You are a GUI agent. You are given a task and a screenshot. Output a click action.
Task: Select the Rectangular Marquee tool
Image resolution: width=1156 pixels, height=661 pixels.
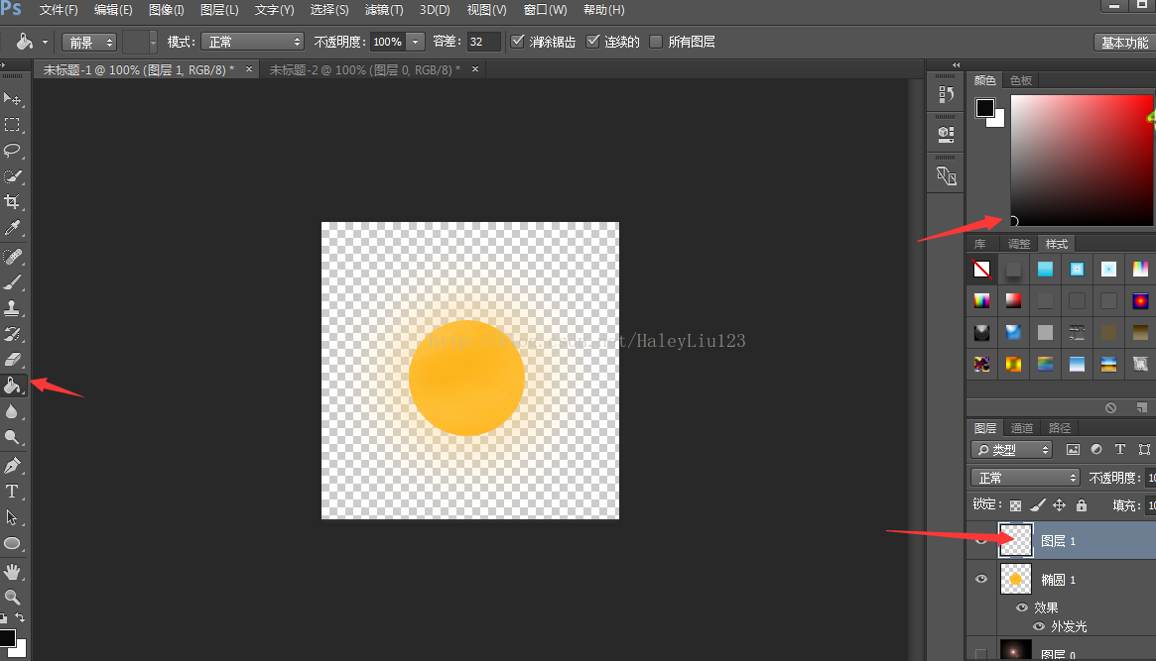tap(13, 125)
